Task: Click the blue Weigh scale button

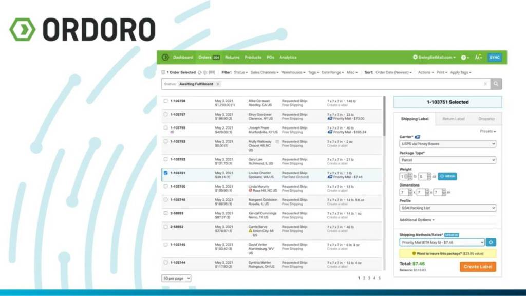Action: point(447,176)
